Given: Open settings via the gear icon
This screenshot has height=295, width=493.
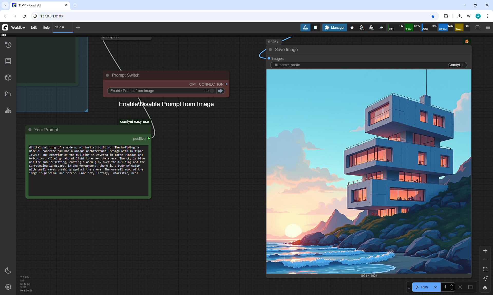Looking at the screenshot, I should (x=8, y=287).
